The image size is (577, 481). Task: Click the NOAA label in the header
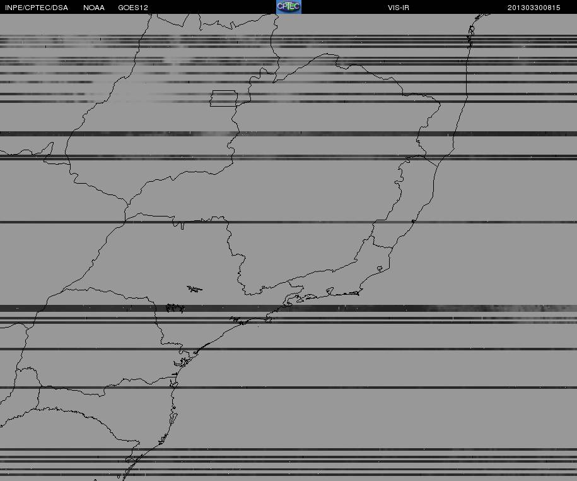pyautogui.click(x=94, y=8)
